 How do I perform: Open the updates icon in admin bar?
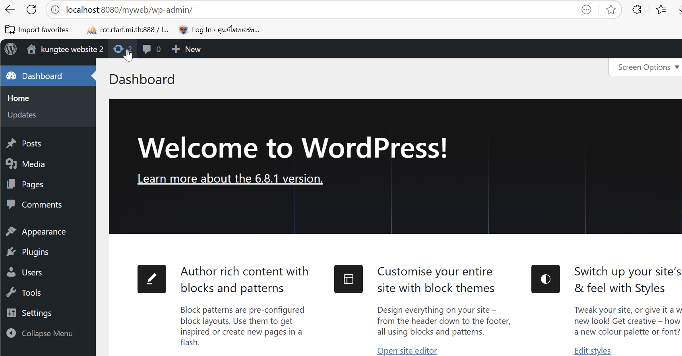click(118, 49)
